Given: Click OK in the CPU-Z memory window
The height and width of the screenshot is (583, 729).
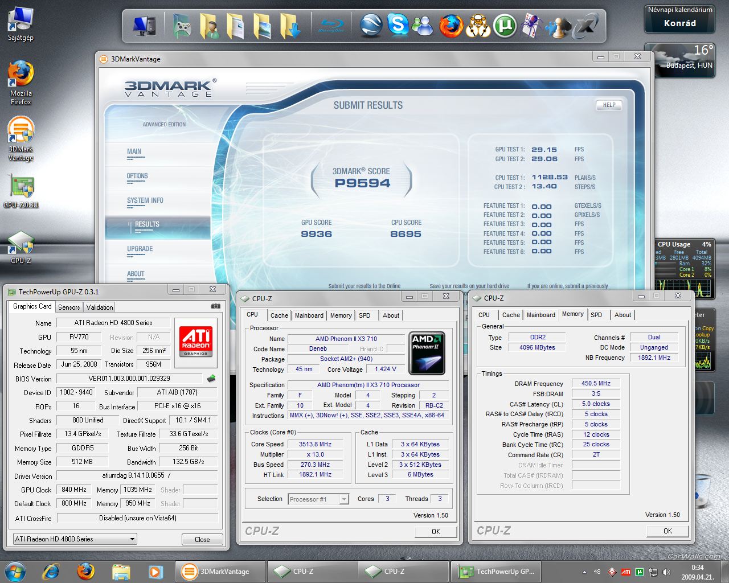Looking at the screenshot, I should (667, 531).
